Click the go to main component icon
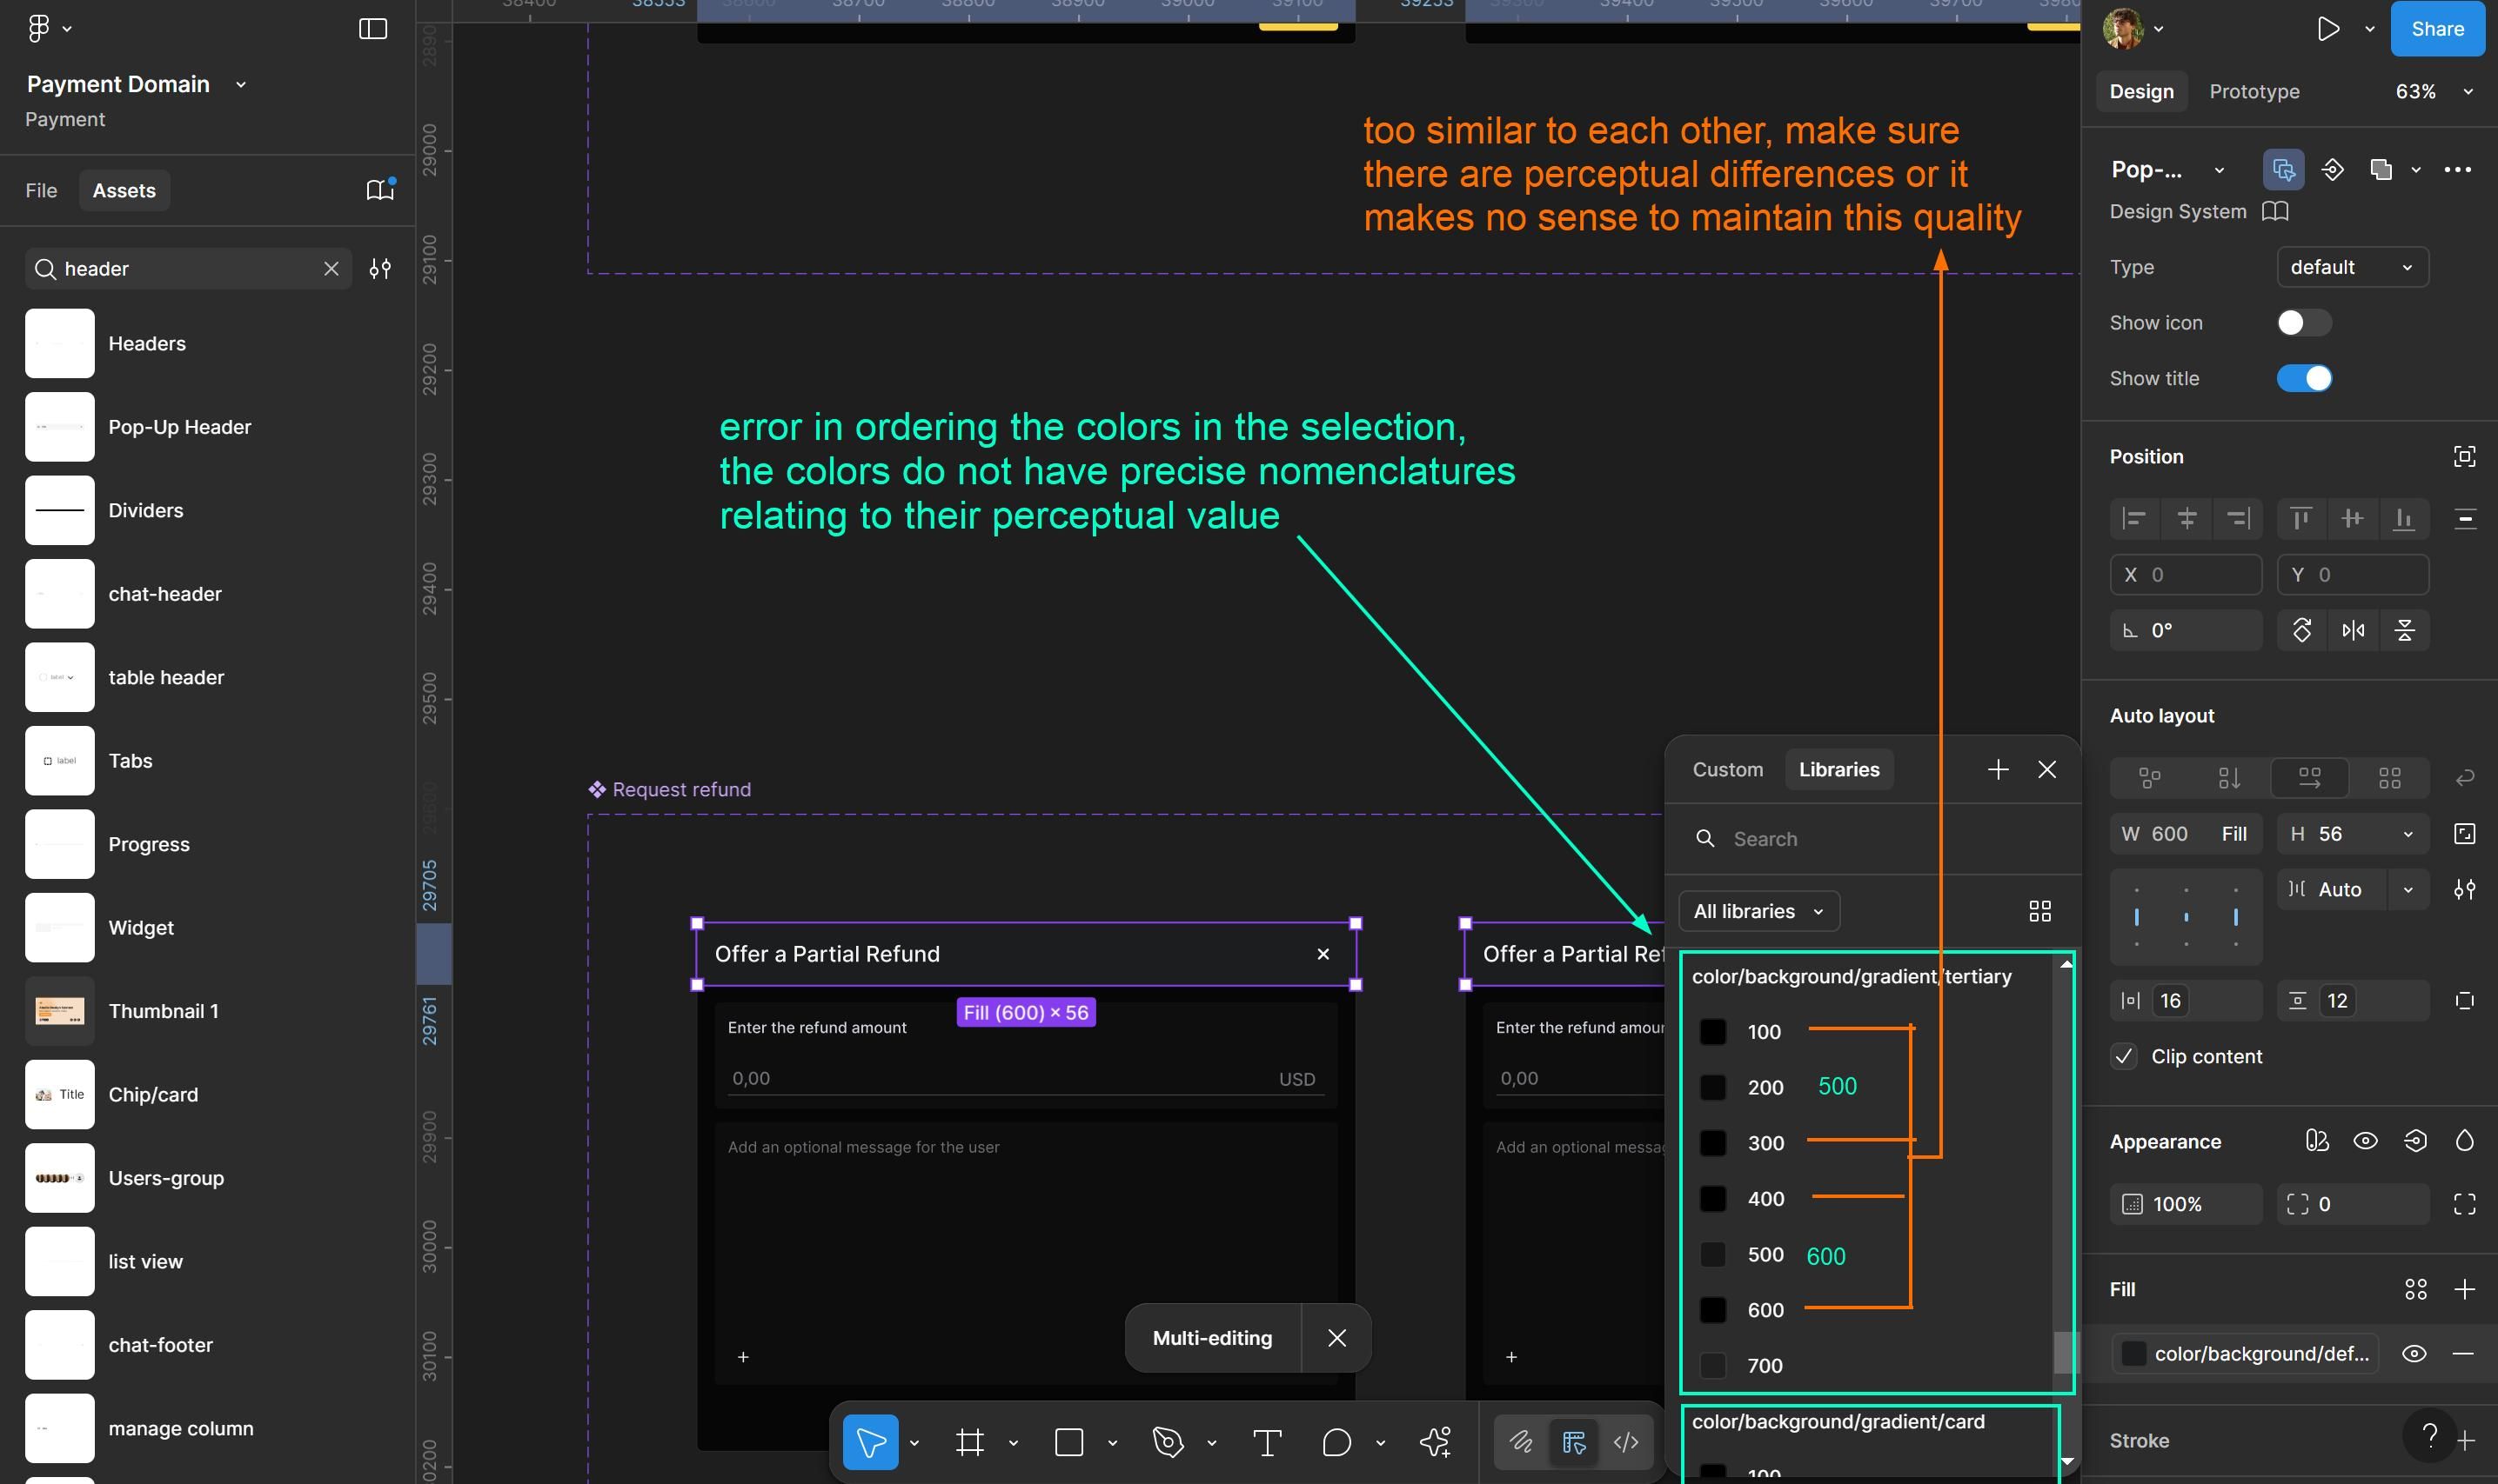The width and height of the screenshot is (2498, 1484). pyautogui.click(x=2333, y=170)
